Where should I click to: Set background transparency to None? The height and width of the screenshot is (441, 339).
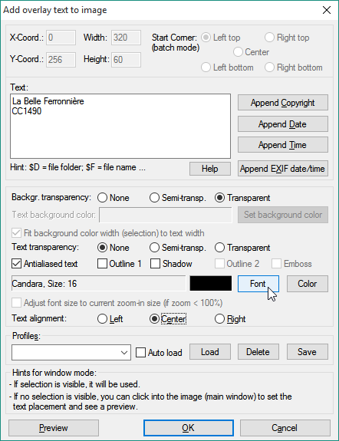point(102,198)
